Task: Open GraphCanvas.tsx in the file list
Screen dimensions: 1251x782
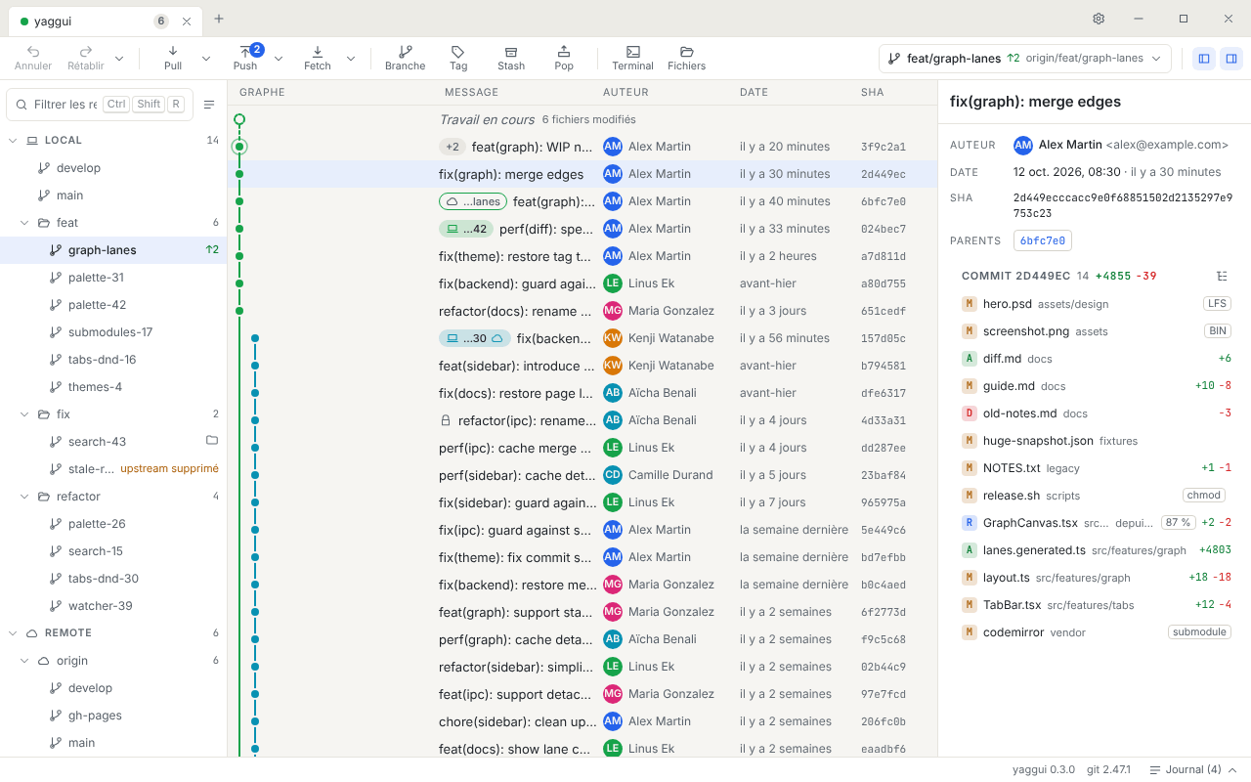Action: [x=1096, y=523]
